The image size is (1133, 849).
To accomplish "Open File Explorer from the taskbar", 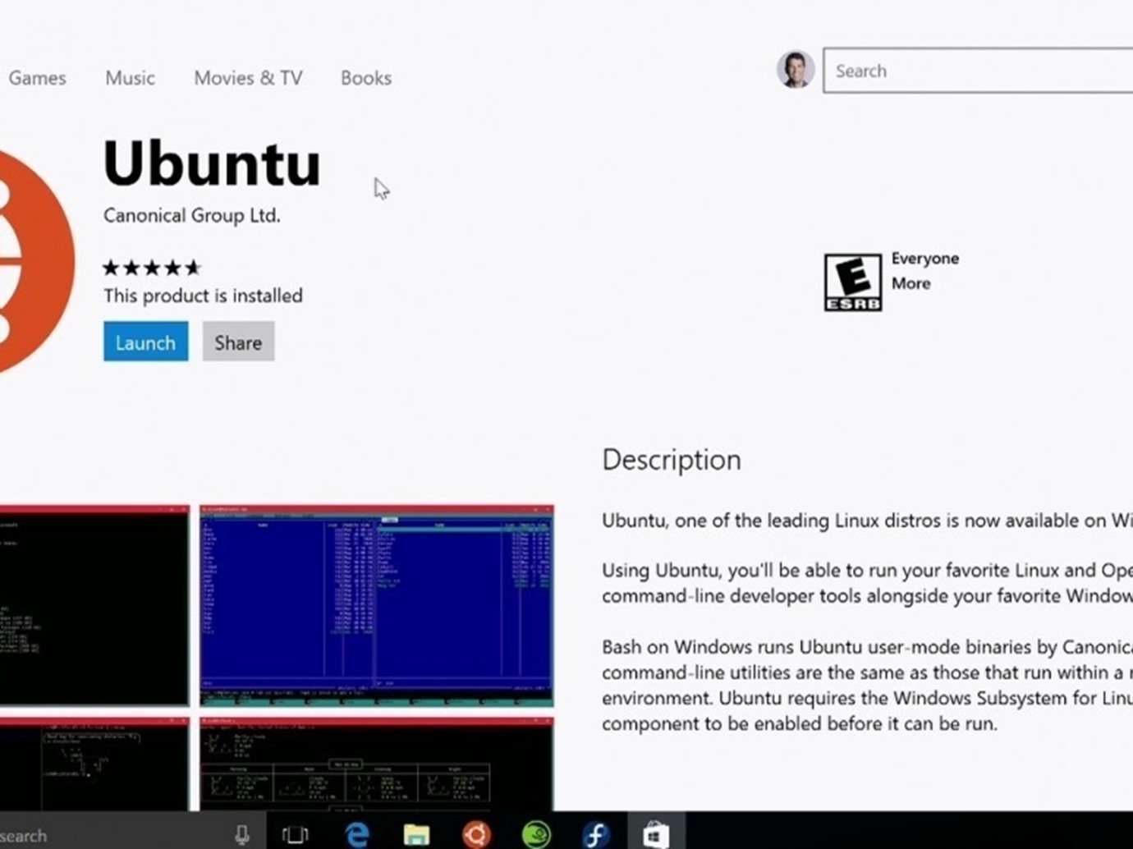I will click(x=416, y=835).
